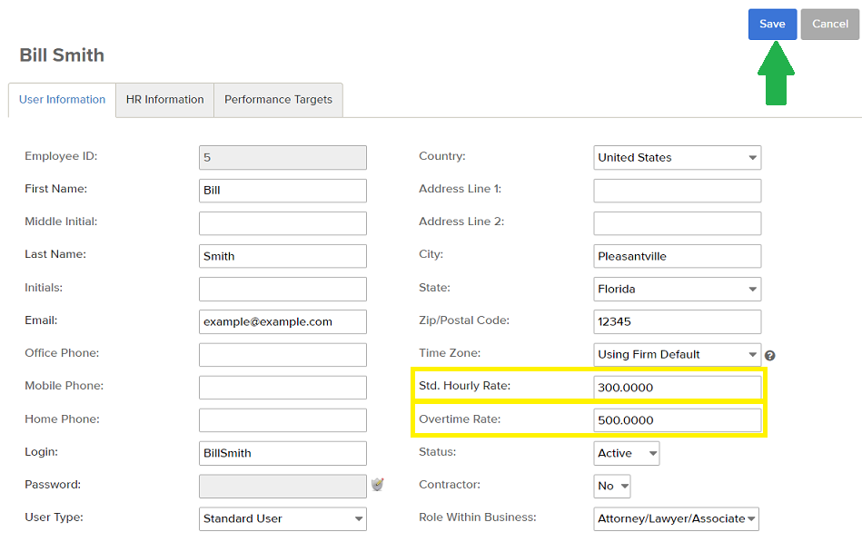Focus the First Name field containing Bill
862x542 pixels.
coord(282,191)
